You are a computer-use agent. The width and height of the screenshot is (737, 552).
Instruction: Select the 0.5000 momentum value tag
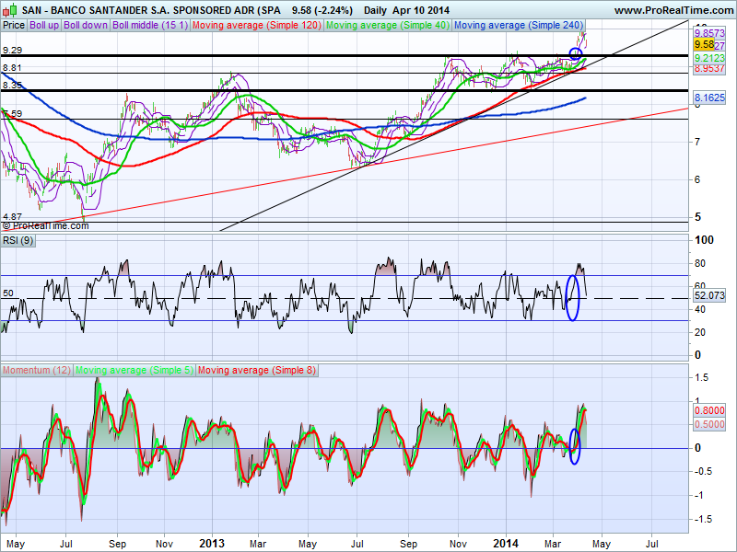709,424
